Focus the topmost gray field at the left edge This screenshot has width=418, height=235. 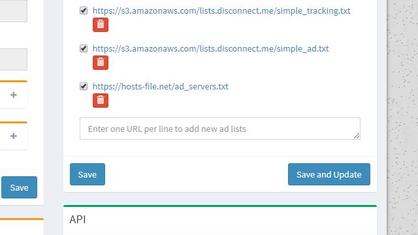[x=13, y=10]
